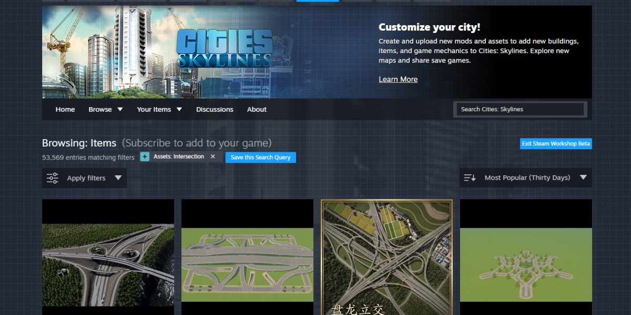Open the flat grey interchange on grass thumbnail
The width and height of the screenshot is (631, 315).
[x=247, y=257]
